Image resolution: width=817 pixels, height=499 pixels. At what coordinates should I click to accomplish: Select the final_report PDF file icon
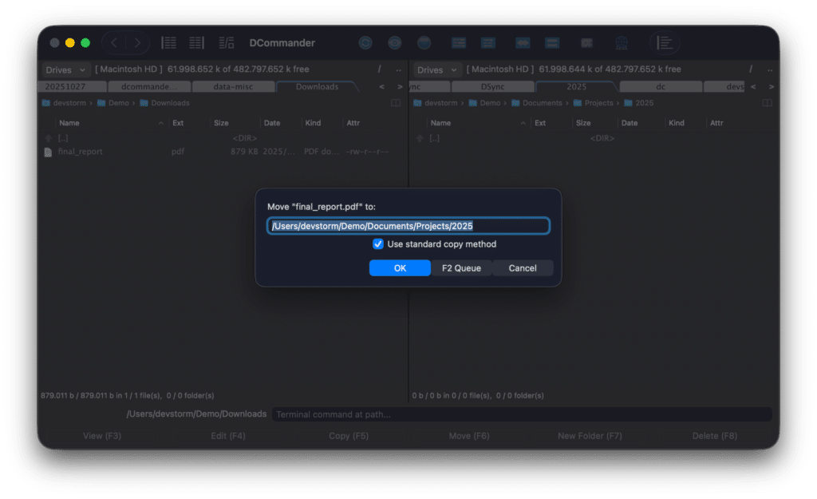[x=49, y=151]
